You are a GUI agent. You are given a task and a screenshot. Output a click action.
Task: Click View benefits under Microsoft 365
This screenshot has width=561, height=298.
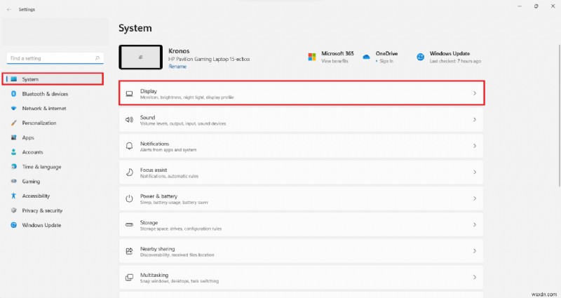click(x=334, y=61)
